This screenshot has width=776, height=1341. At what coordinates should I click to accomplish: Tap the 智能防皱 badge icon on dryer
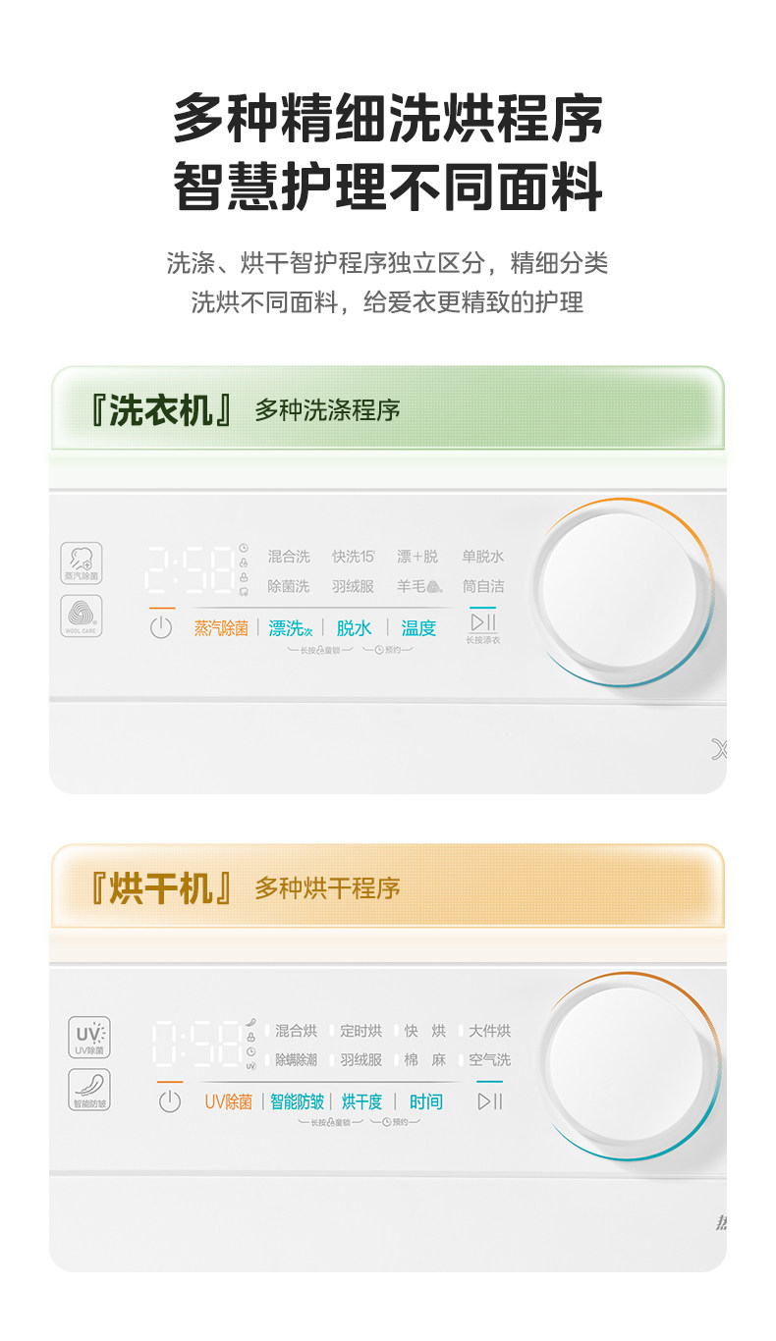88,1090
